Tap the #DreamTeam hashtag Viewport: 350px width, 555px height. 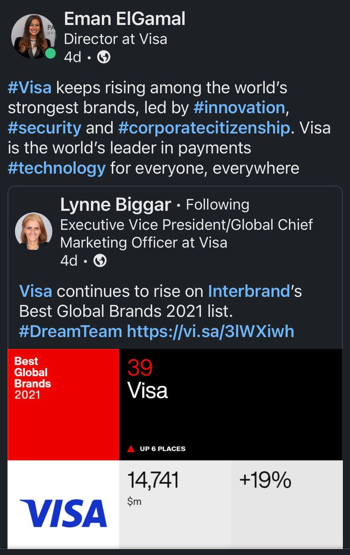click(x=71, y=331)
